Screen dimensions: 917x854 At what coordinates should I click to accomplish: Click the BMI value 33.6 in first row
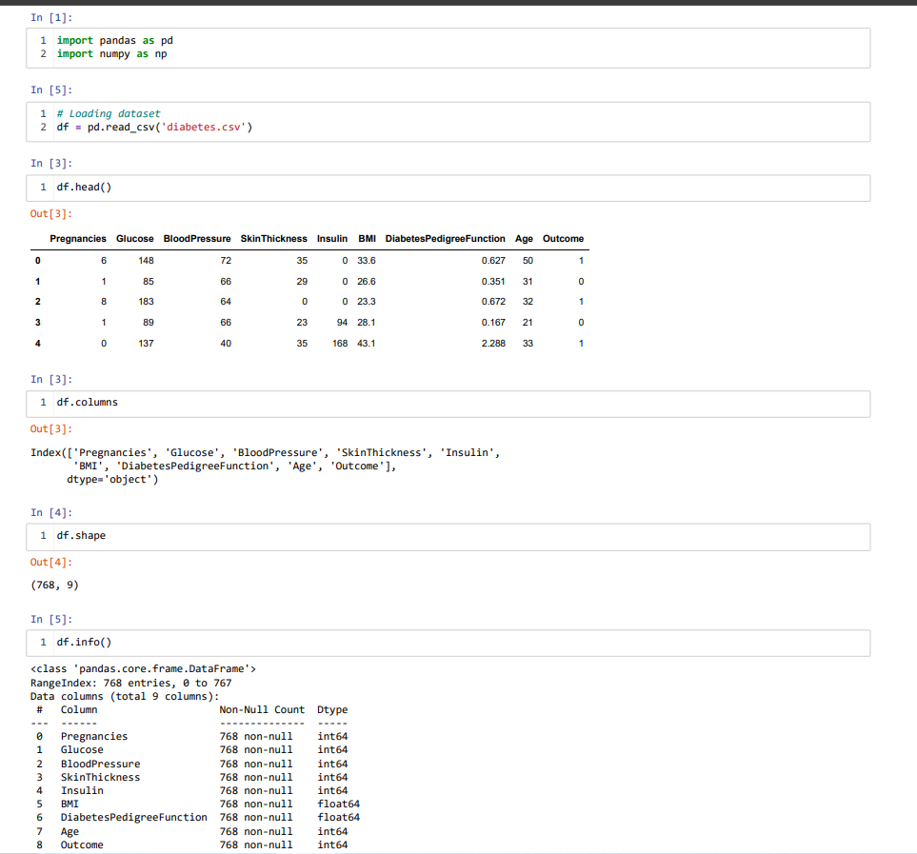click(x=367, y=260)
